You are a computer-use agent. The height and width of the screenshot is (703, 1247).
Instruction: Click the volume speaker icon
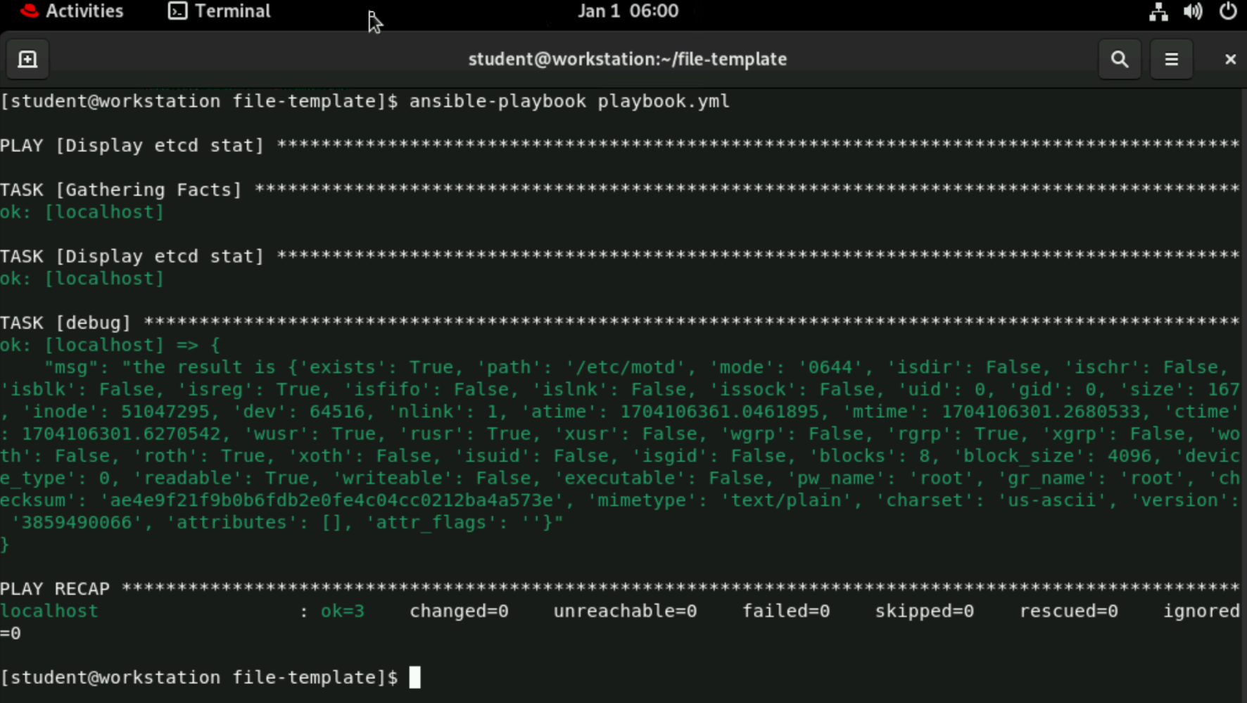pyautogui.click(x=1193, y=11)
